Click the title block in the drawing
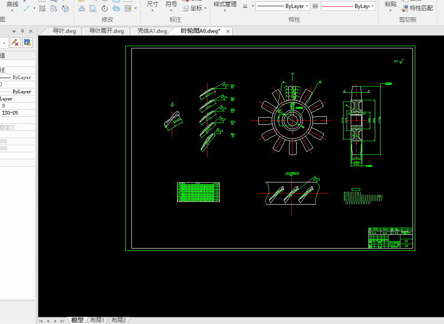Viewport: 444px width, 324px height. tap(390, 238)
